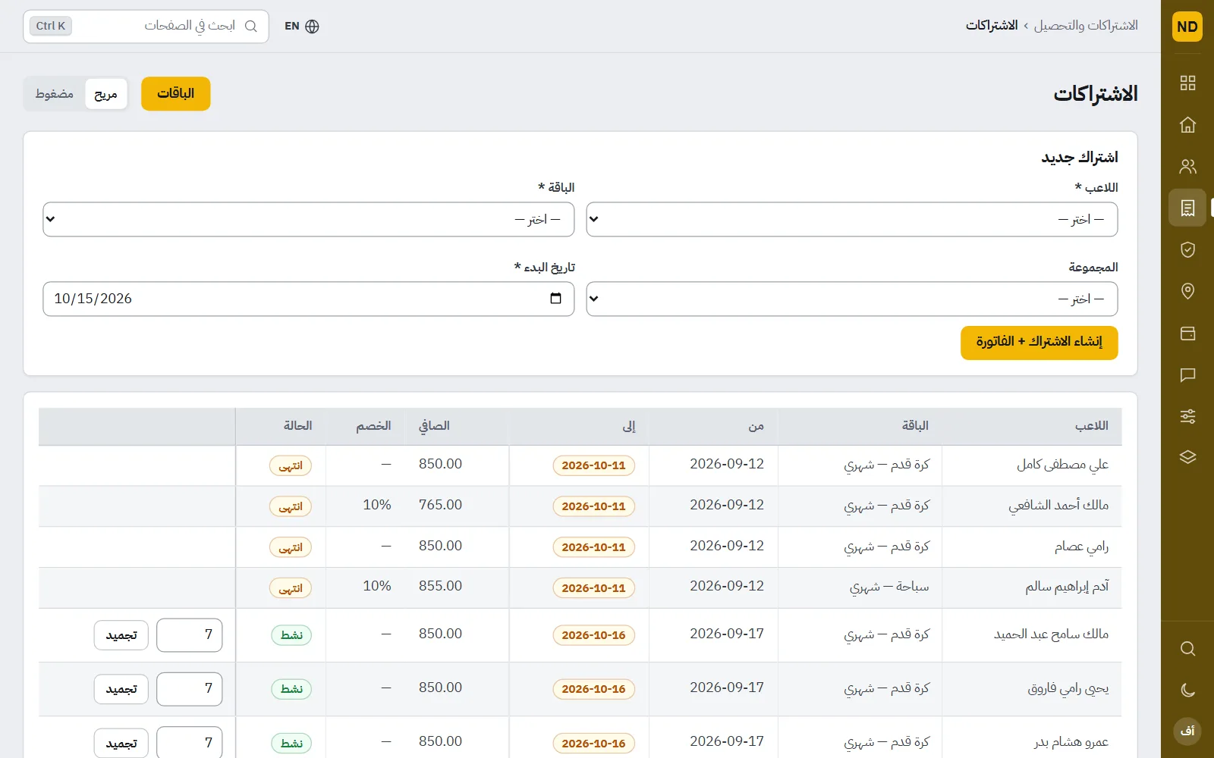Click تجميد for مالك سامح عبد الحميد

tap(121, 635)
